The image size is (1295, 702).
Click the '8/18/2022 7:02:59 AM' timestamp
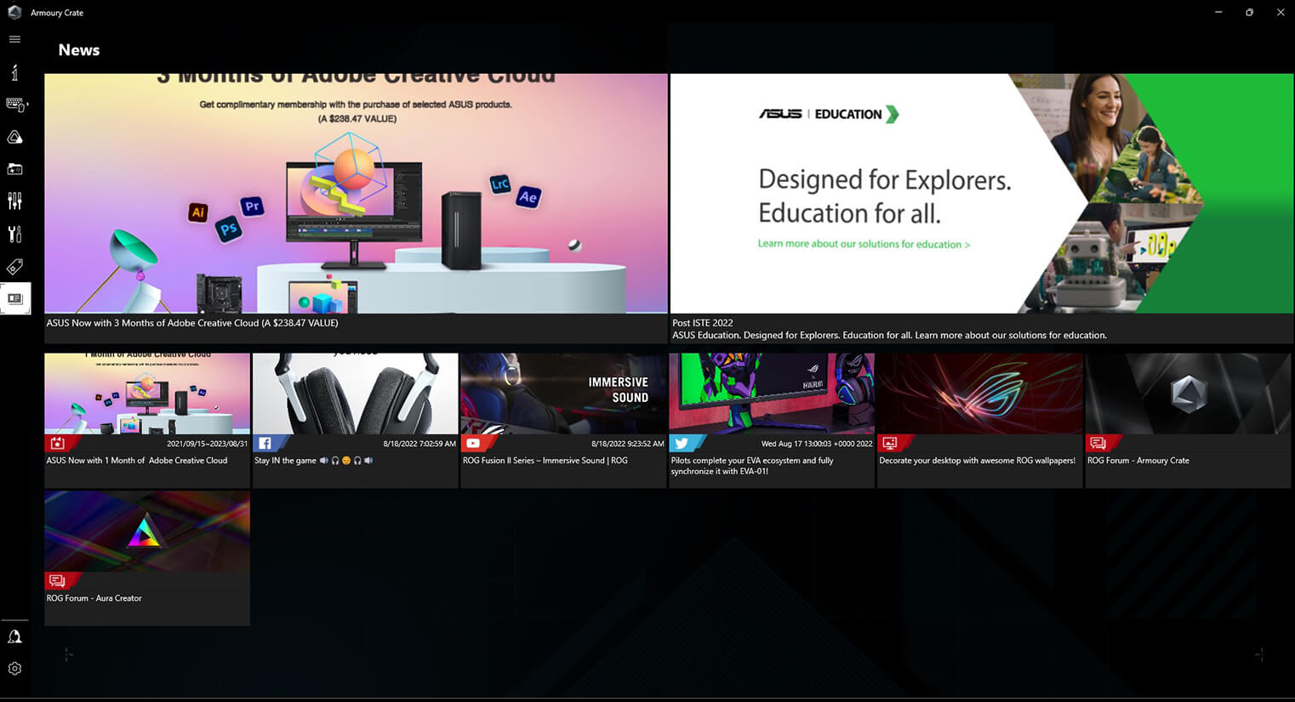(x=419, y=444)
